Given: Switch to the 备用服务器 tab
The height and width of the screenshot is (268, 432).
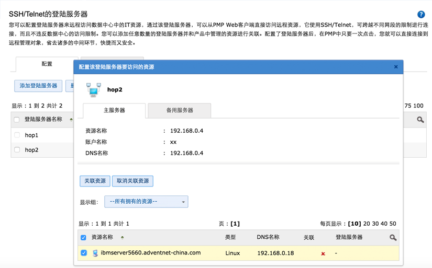Looking at the screenshot, I should 180,111.
